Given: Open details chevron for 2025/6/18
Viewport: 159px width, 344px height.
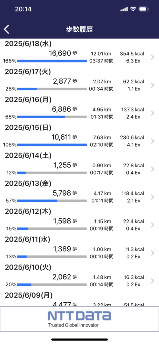Looking at the screenshot, I should click(153, 57).
